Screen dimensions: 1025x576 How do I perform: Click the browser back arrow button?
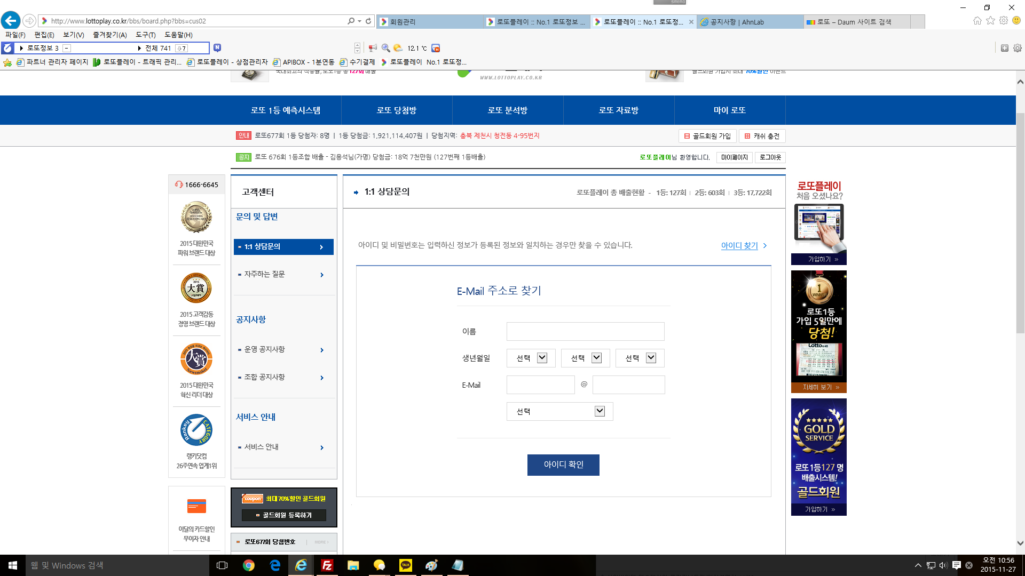click(11, 21)
